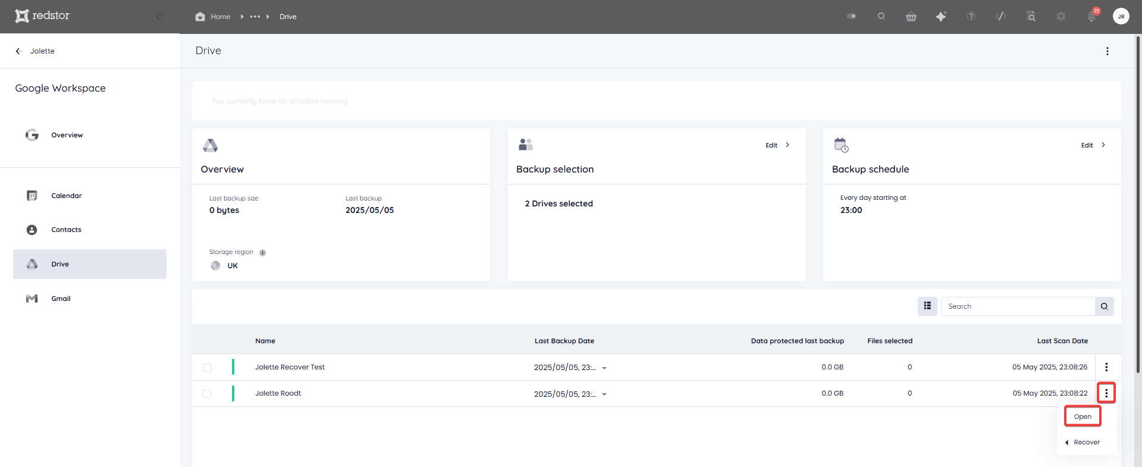Click the Backup selection chevron arrow
1142x467 pixels.
pyautogui.click(x=788, y=145)
